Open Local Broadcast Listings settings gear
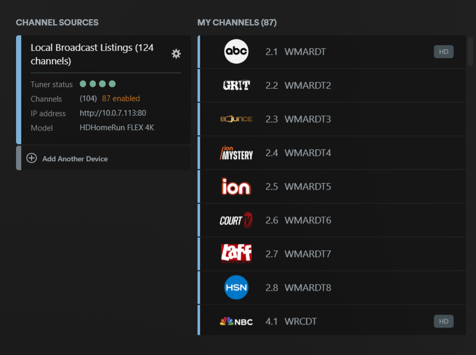The height and width of the screenshot is (355, 476). (x=176, y=53)
